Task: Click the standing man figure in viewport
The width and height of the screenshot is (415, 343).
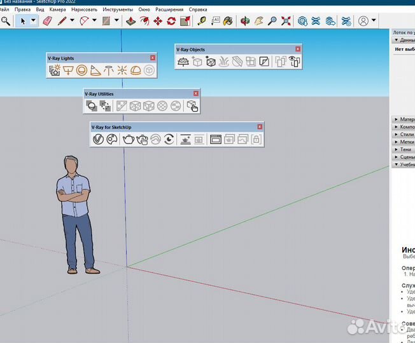Action: (x=77, y=214)
